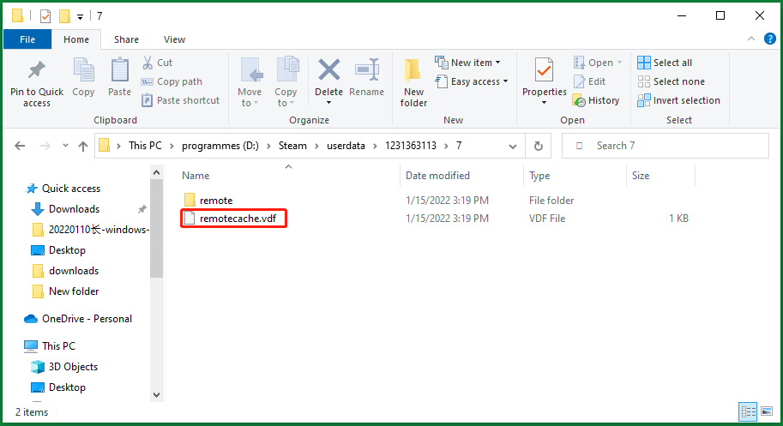This screenshot has height=426, width=783.
Task: Open the Easy access dropdown
Action: [x=472, y=81]
